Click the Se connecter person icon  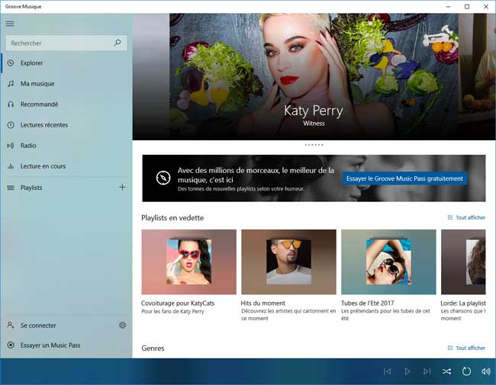pyautogui.click(x=11, y=326)
